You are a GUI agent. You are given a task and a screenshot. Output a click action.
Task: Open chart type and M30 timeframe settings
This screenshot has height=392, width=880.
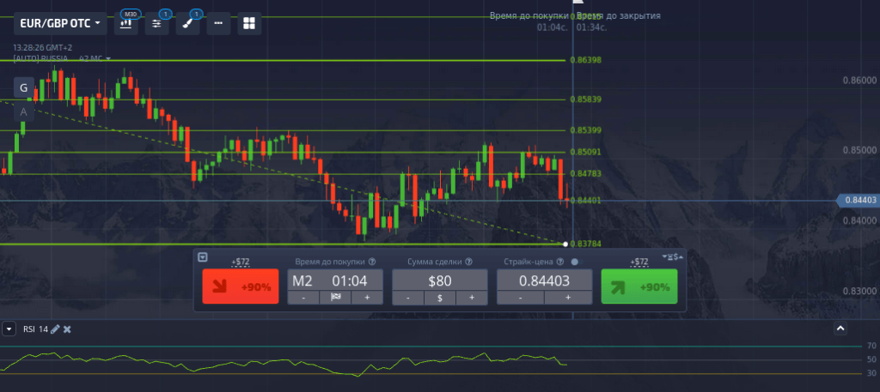click(127, 23)
